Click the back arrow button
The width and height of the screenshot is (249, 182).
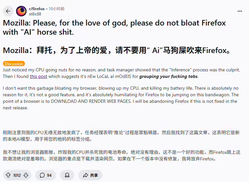(8, 11)
